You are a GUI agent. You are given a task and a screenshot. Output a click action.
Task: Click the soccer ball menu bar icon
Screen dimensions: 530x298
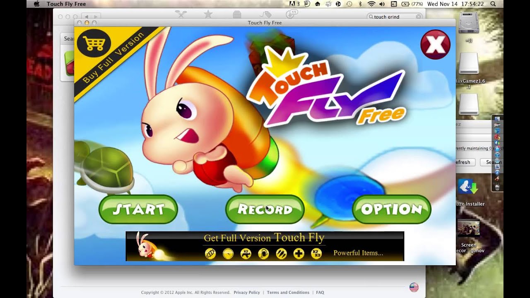(x=338, y=4)
